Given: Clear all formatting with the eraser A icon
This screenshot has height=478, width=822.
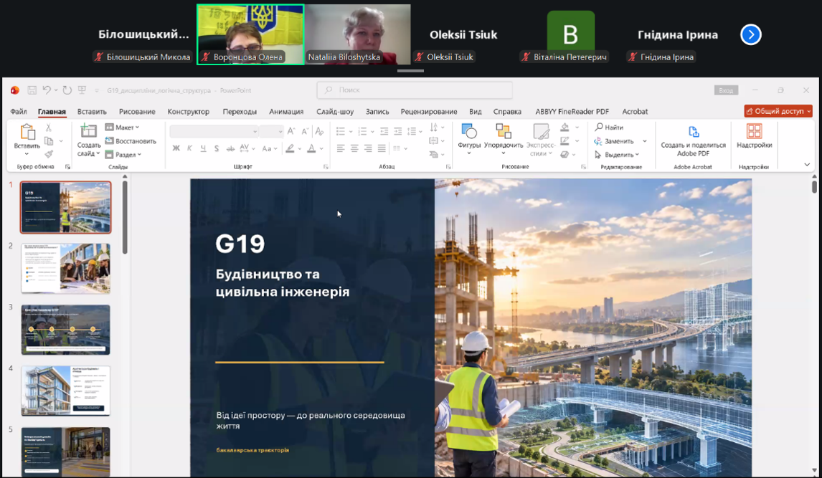Looking at the screenshot, I should tap(319, 131).
